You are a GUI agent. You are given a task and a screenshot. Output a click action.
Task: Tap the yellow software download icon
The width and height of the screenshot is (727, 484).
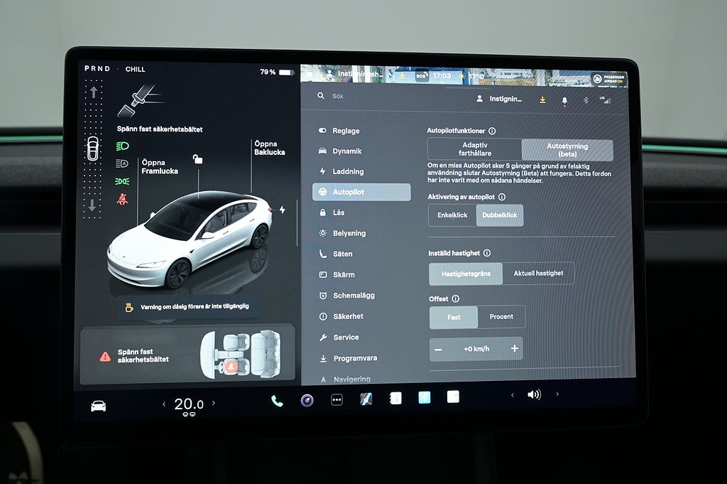pyautogui.click(x=542, y=100)
